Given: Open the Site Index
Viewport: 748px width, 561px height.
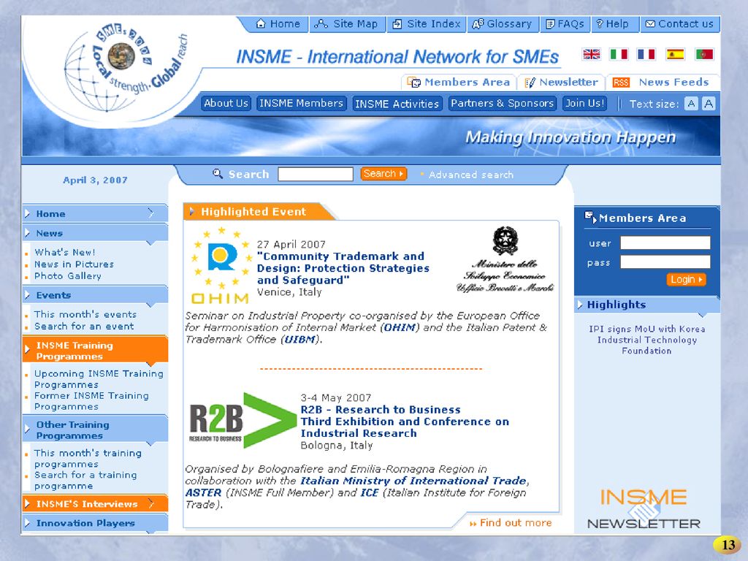Looking at the screenshot, I should [x=427, y=24].
